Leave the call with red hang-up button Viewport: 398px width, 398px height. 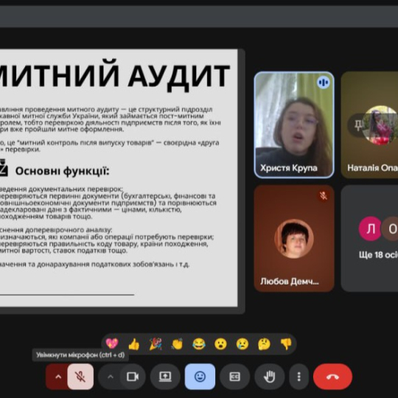click(x=332, y=377)
